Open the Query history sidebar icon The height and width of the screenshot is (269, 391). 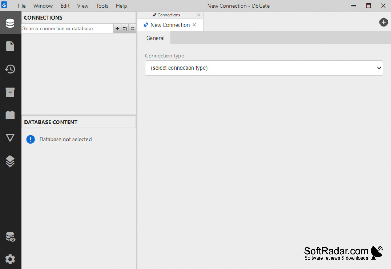pos(10,69)
